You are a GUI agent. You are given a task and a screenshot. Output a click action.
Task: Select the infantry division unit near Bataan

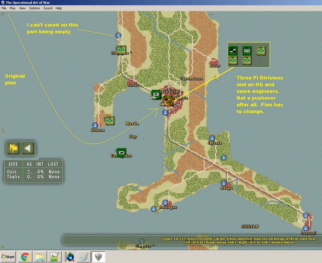coord(110,120)
